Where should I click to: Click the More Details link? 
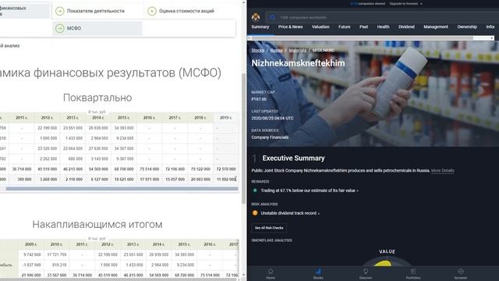coord(442,170)
